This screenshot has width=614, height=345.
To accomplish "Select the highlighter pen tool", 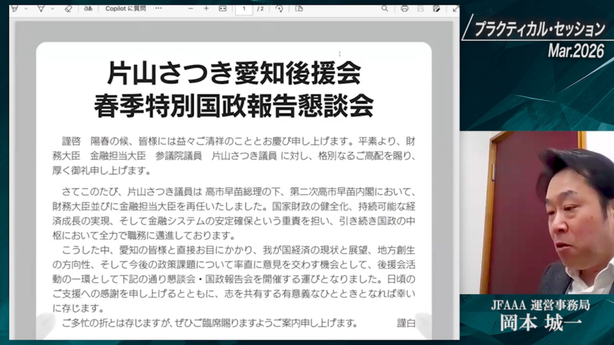I will (x=14, y=8).
